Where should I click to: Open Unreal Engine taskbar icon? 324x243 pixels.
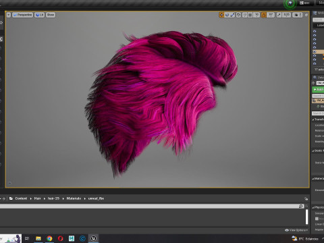click(94, 238)
